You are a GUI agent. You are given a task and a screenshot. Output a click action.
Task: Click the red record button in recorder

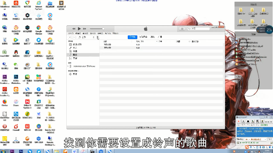pyautogui.click(x=239, y=121)
